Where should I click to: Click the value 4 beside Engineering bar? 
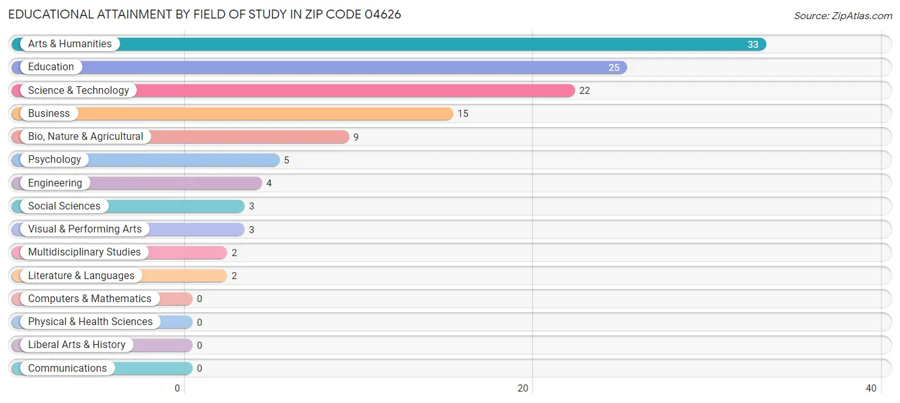click(269, 183)
